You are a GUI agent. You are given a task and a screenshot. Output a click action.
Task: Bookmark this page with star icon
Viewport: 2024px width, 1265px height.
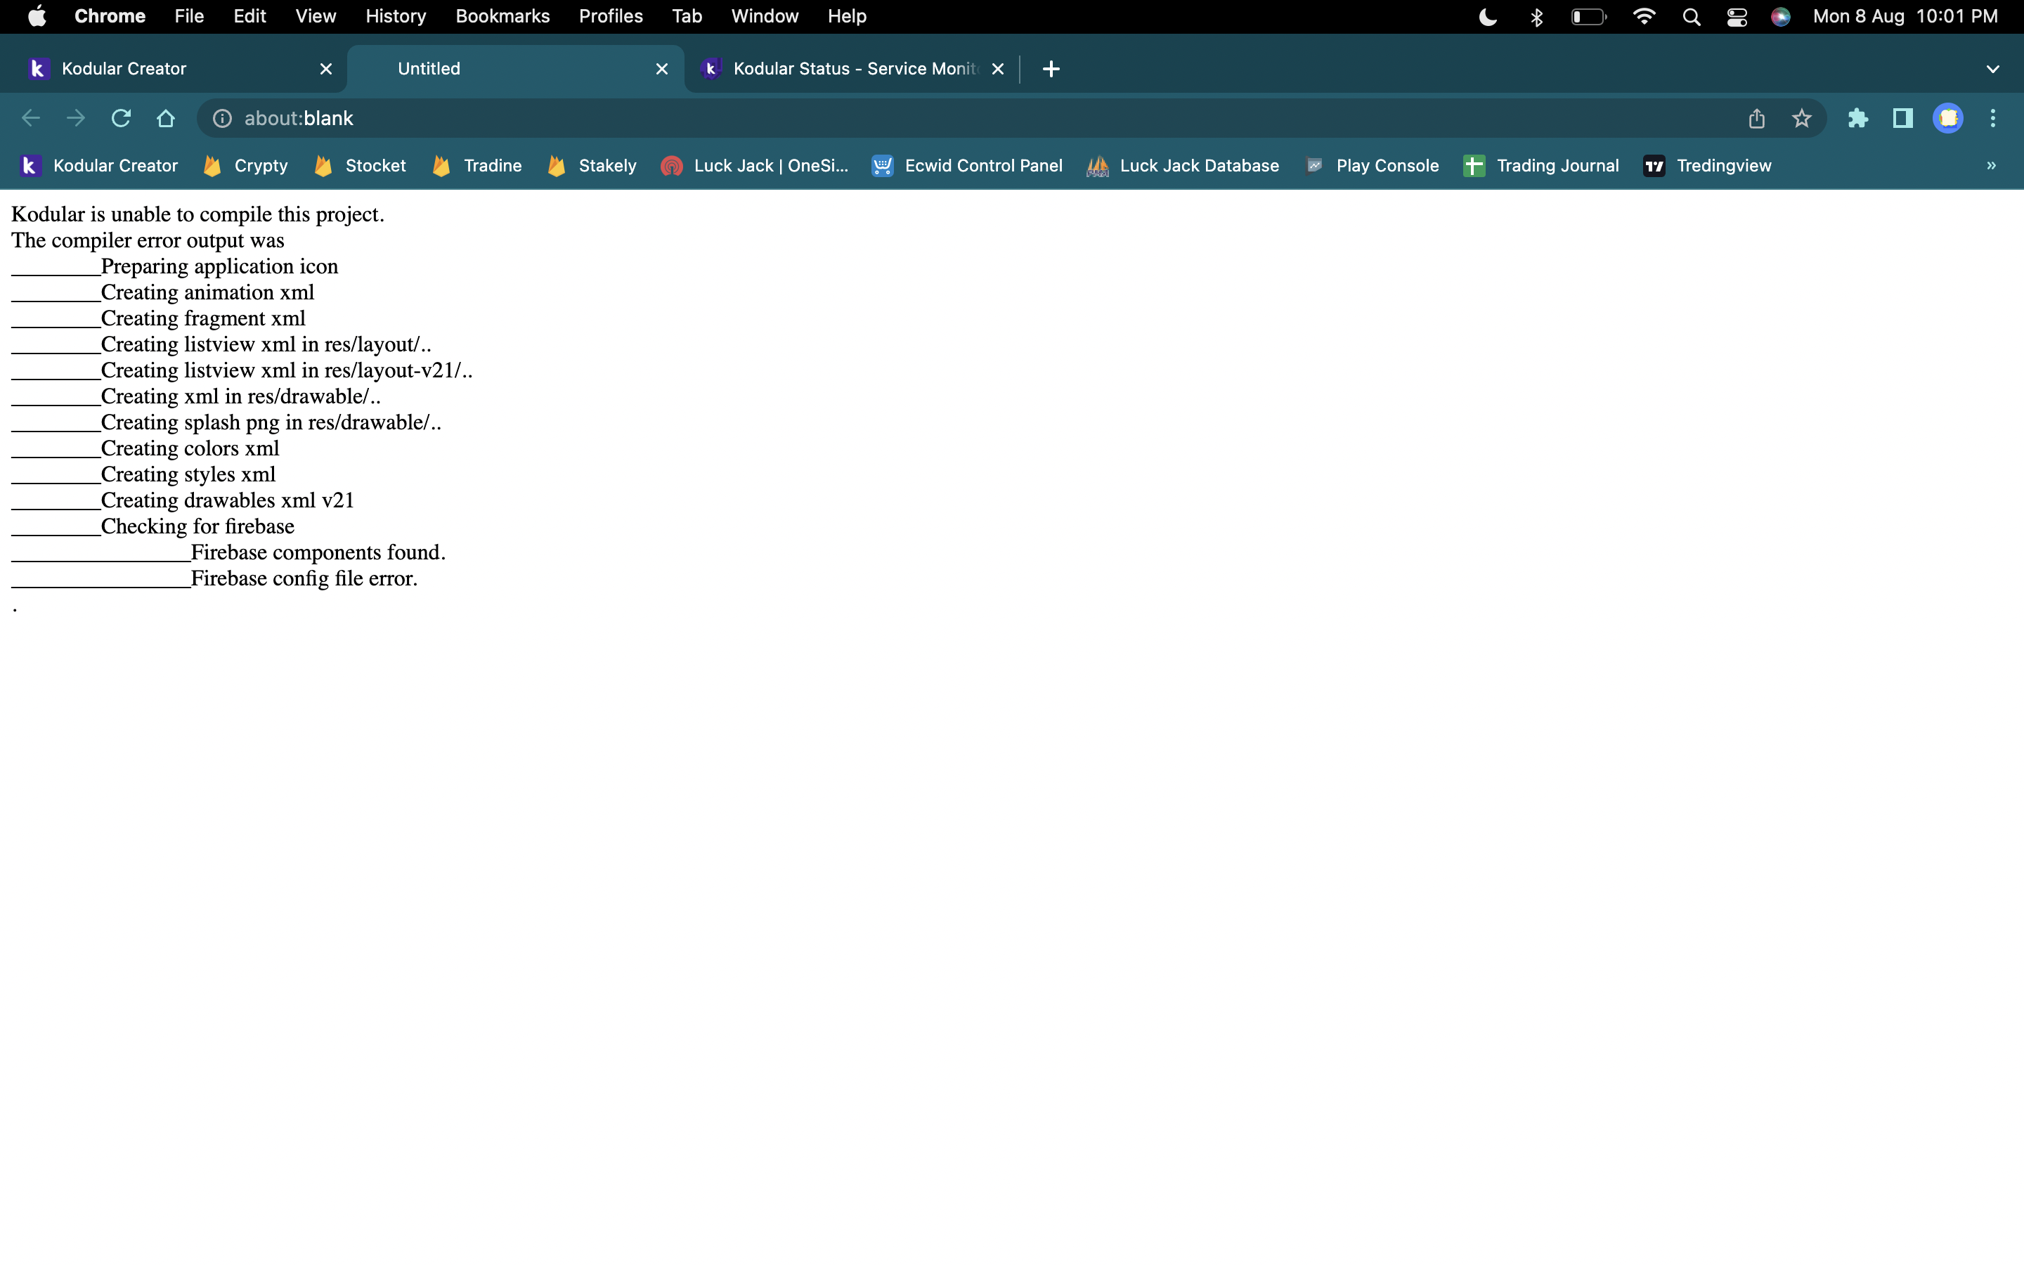(1801, 118)
